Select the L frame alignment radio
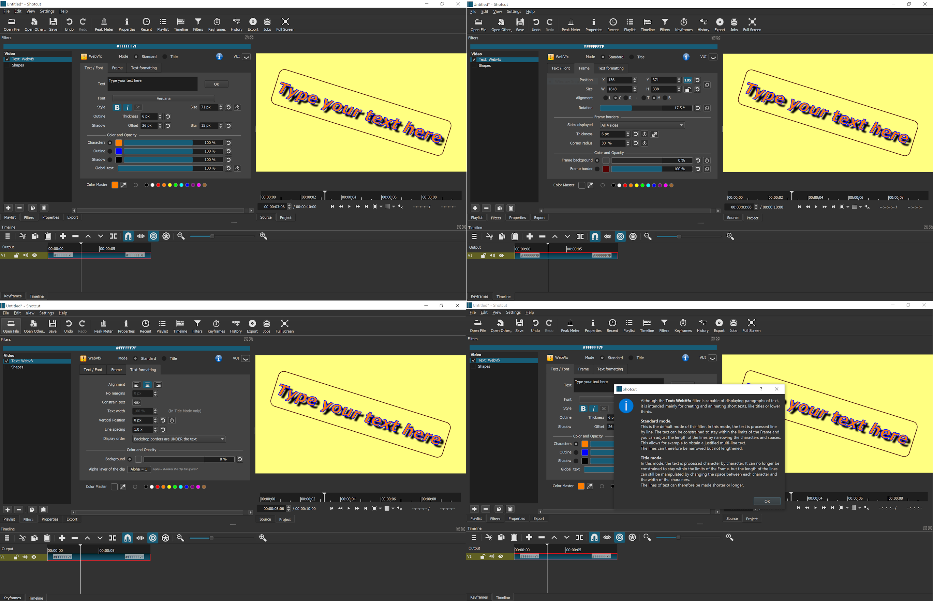 click(x=605, y=98)
